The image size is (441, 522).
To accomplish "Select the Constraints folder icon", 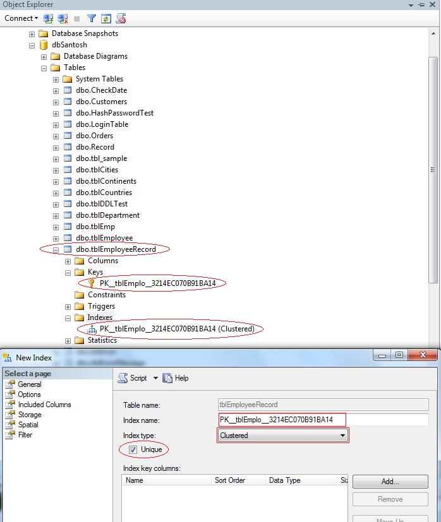I will click(80, 295).
